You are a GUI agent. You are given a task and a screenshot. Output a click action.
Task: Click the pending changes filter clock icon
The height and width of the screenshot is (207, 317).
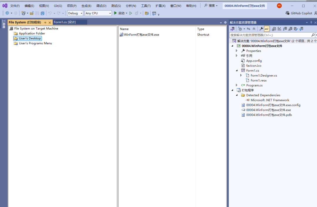pos(240,29)
